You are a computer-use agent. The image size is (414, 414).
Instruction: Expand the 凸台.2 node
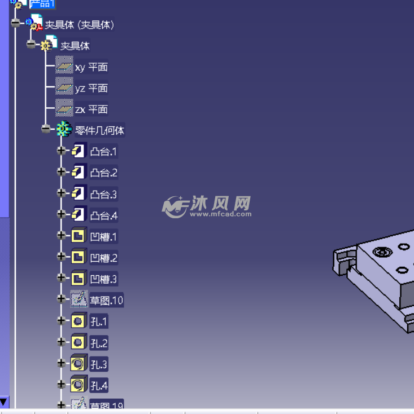[x=61, y=171]
